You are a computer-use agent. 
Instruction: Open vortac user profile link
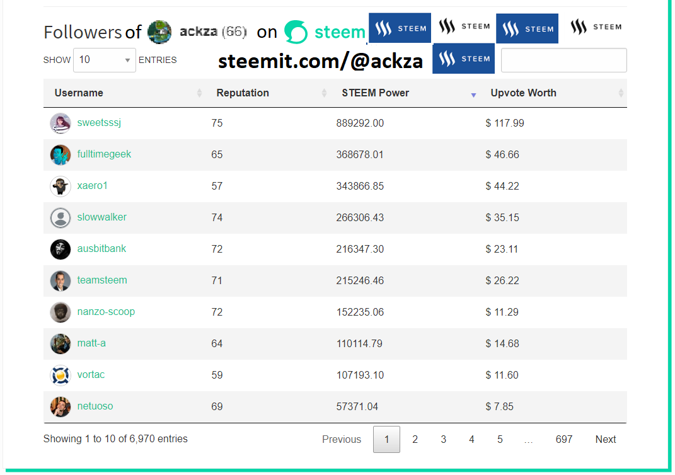(x=91, y=374)
